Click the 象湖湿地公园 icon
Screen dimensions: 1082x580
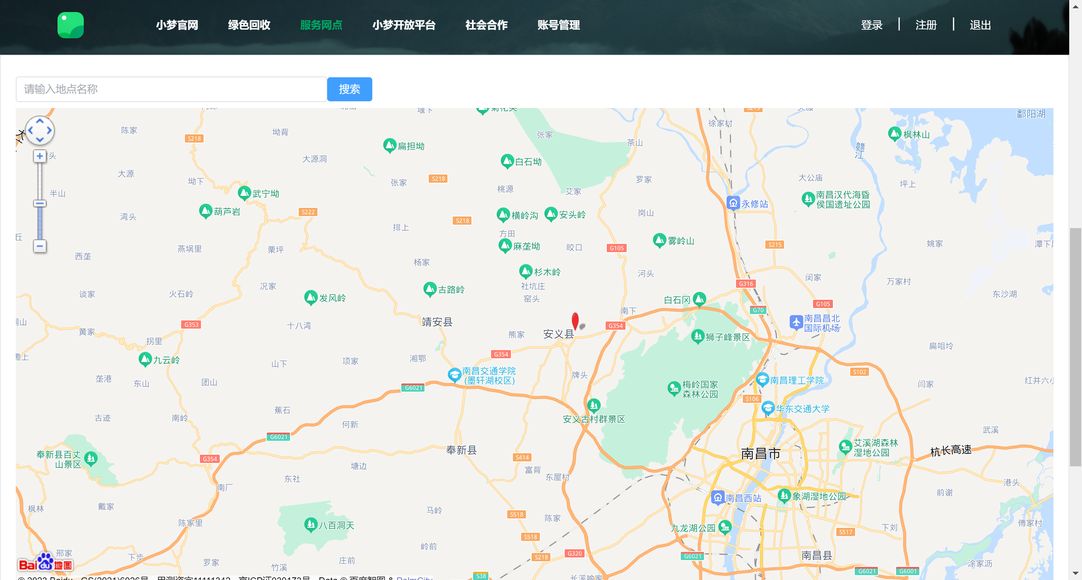point(784,496)
